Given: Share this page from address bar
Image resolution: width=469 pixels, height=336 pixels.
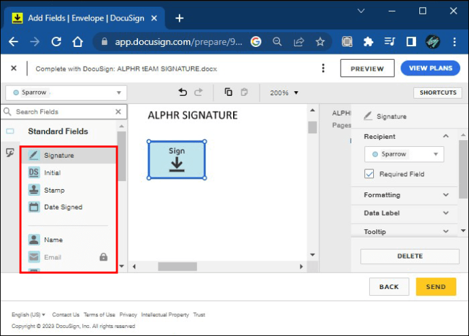Looking at the screenshot, I should (298, 41).
